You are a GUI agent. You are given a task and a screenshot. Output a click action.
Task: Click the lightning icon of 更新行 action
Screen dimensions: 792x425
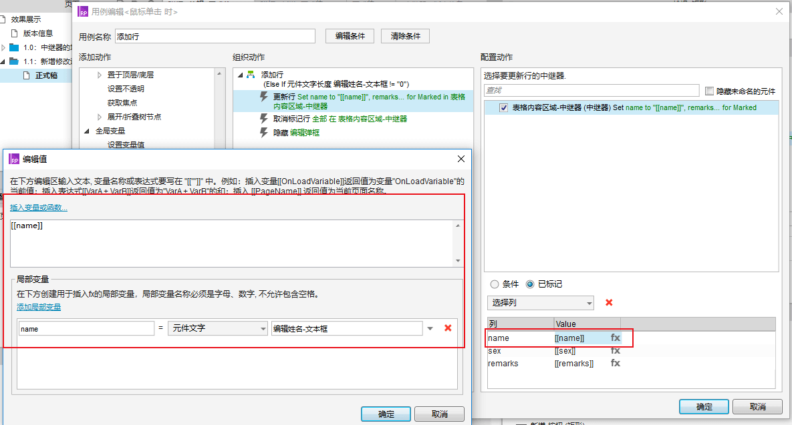263,96
